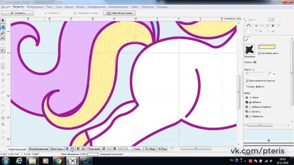Click the zoom input field in status bar
The height and width of the screenshot is (165, 294).
(x=93, y=154)
